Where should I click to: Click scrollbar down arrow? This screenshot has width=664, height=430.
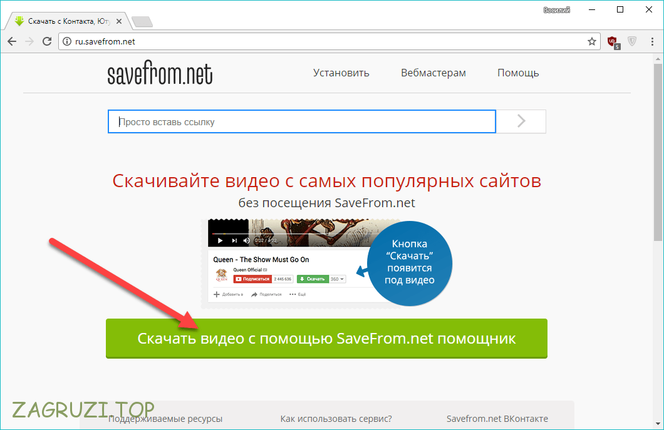click(x=658, y=424)
